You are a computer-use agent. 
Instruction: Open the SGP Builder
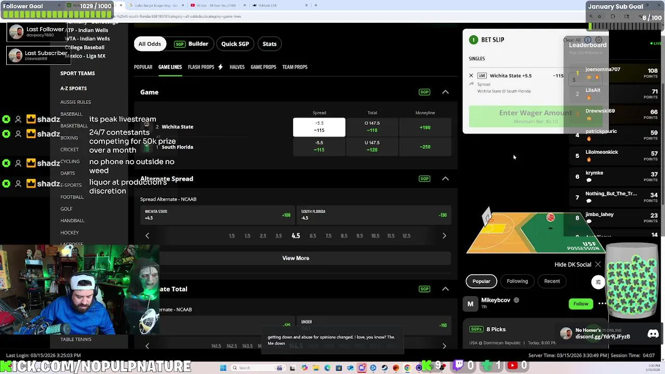point(191,44)
